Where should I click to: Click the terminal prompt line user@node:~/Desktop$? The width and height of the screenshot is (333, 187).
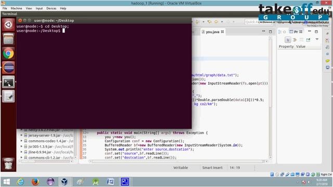pyautogui.click(x=38, y=31)
